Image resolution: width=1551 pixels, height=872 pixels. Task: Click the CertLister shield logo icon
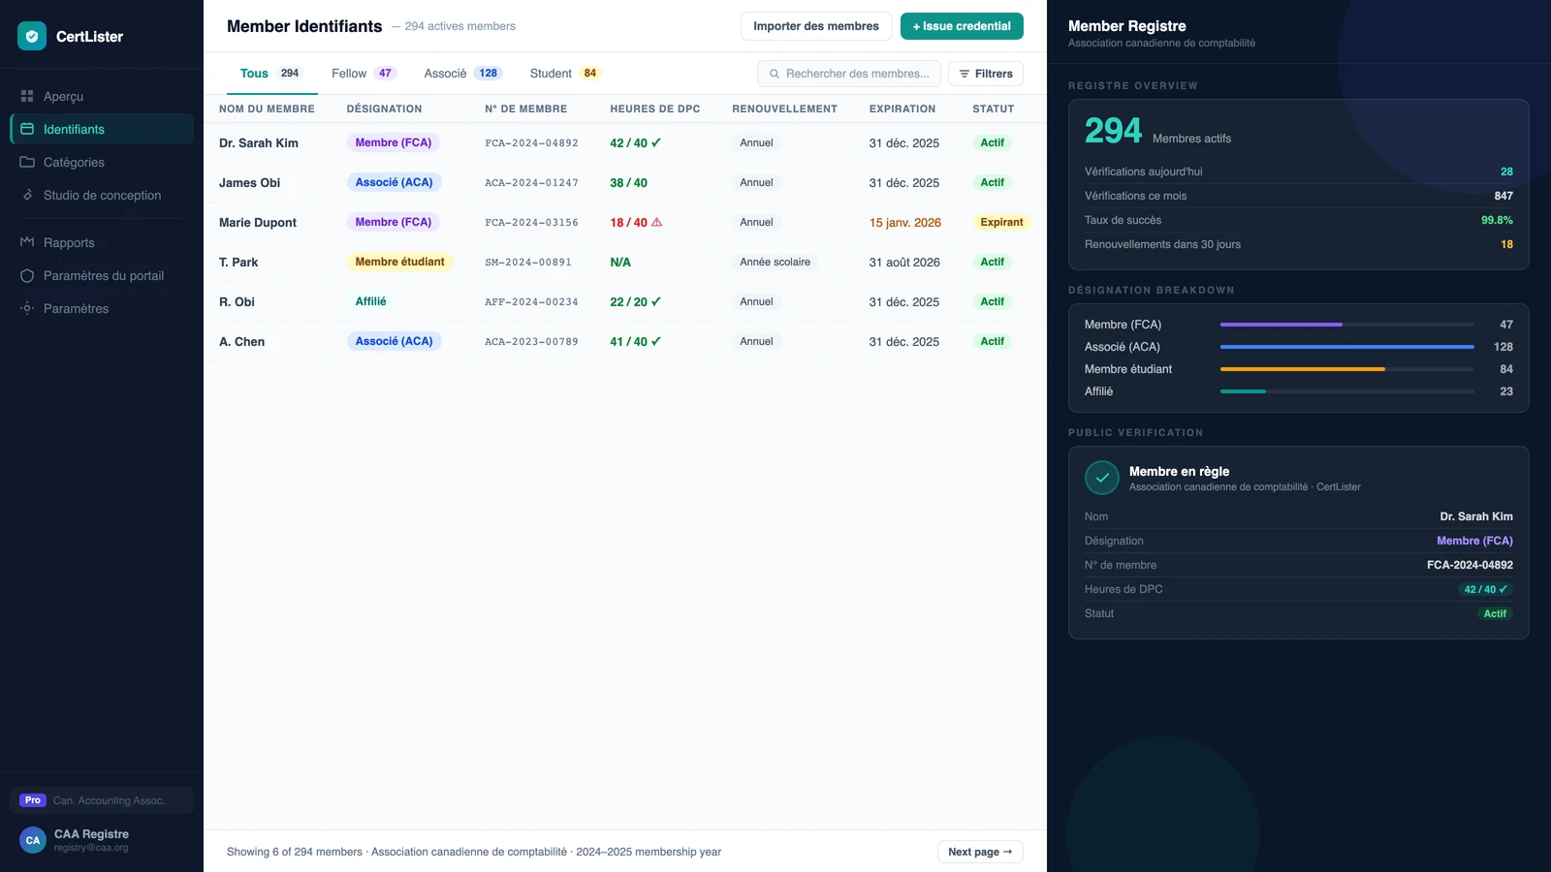tap(32, 36)
